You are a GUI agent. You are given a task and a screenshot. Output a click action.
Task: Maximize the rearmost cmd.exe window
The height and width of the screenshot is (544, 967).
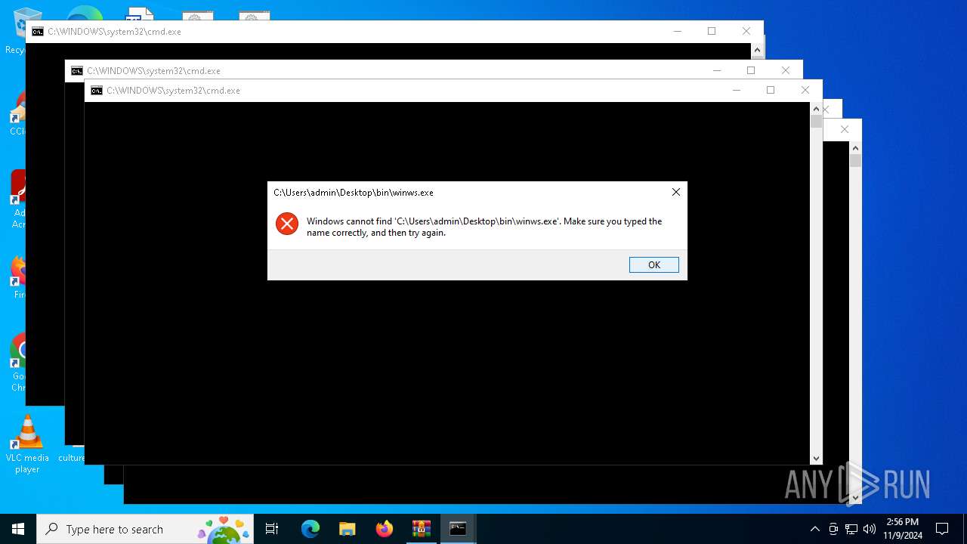tap(712, 31)
